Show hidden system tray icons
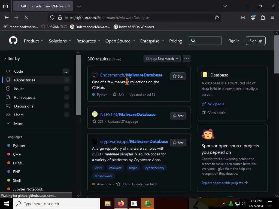This screenshot has height=209, width=279. (224, 204)
